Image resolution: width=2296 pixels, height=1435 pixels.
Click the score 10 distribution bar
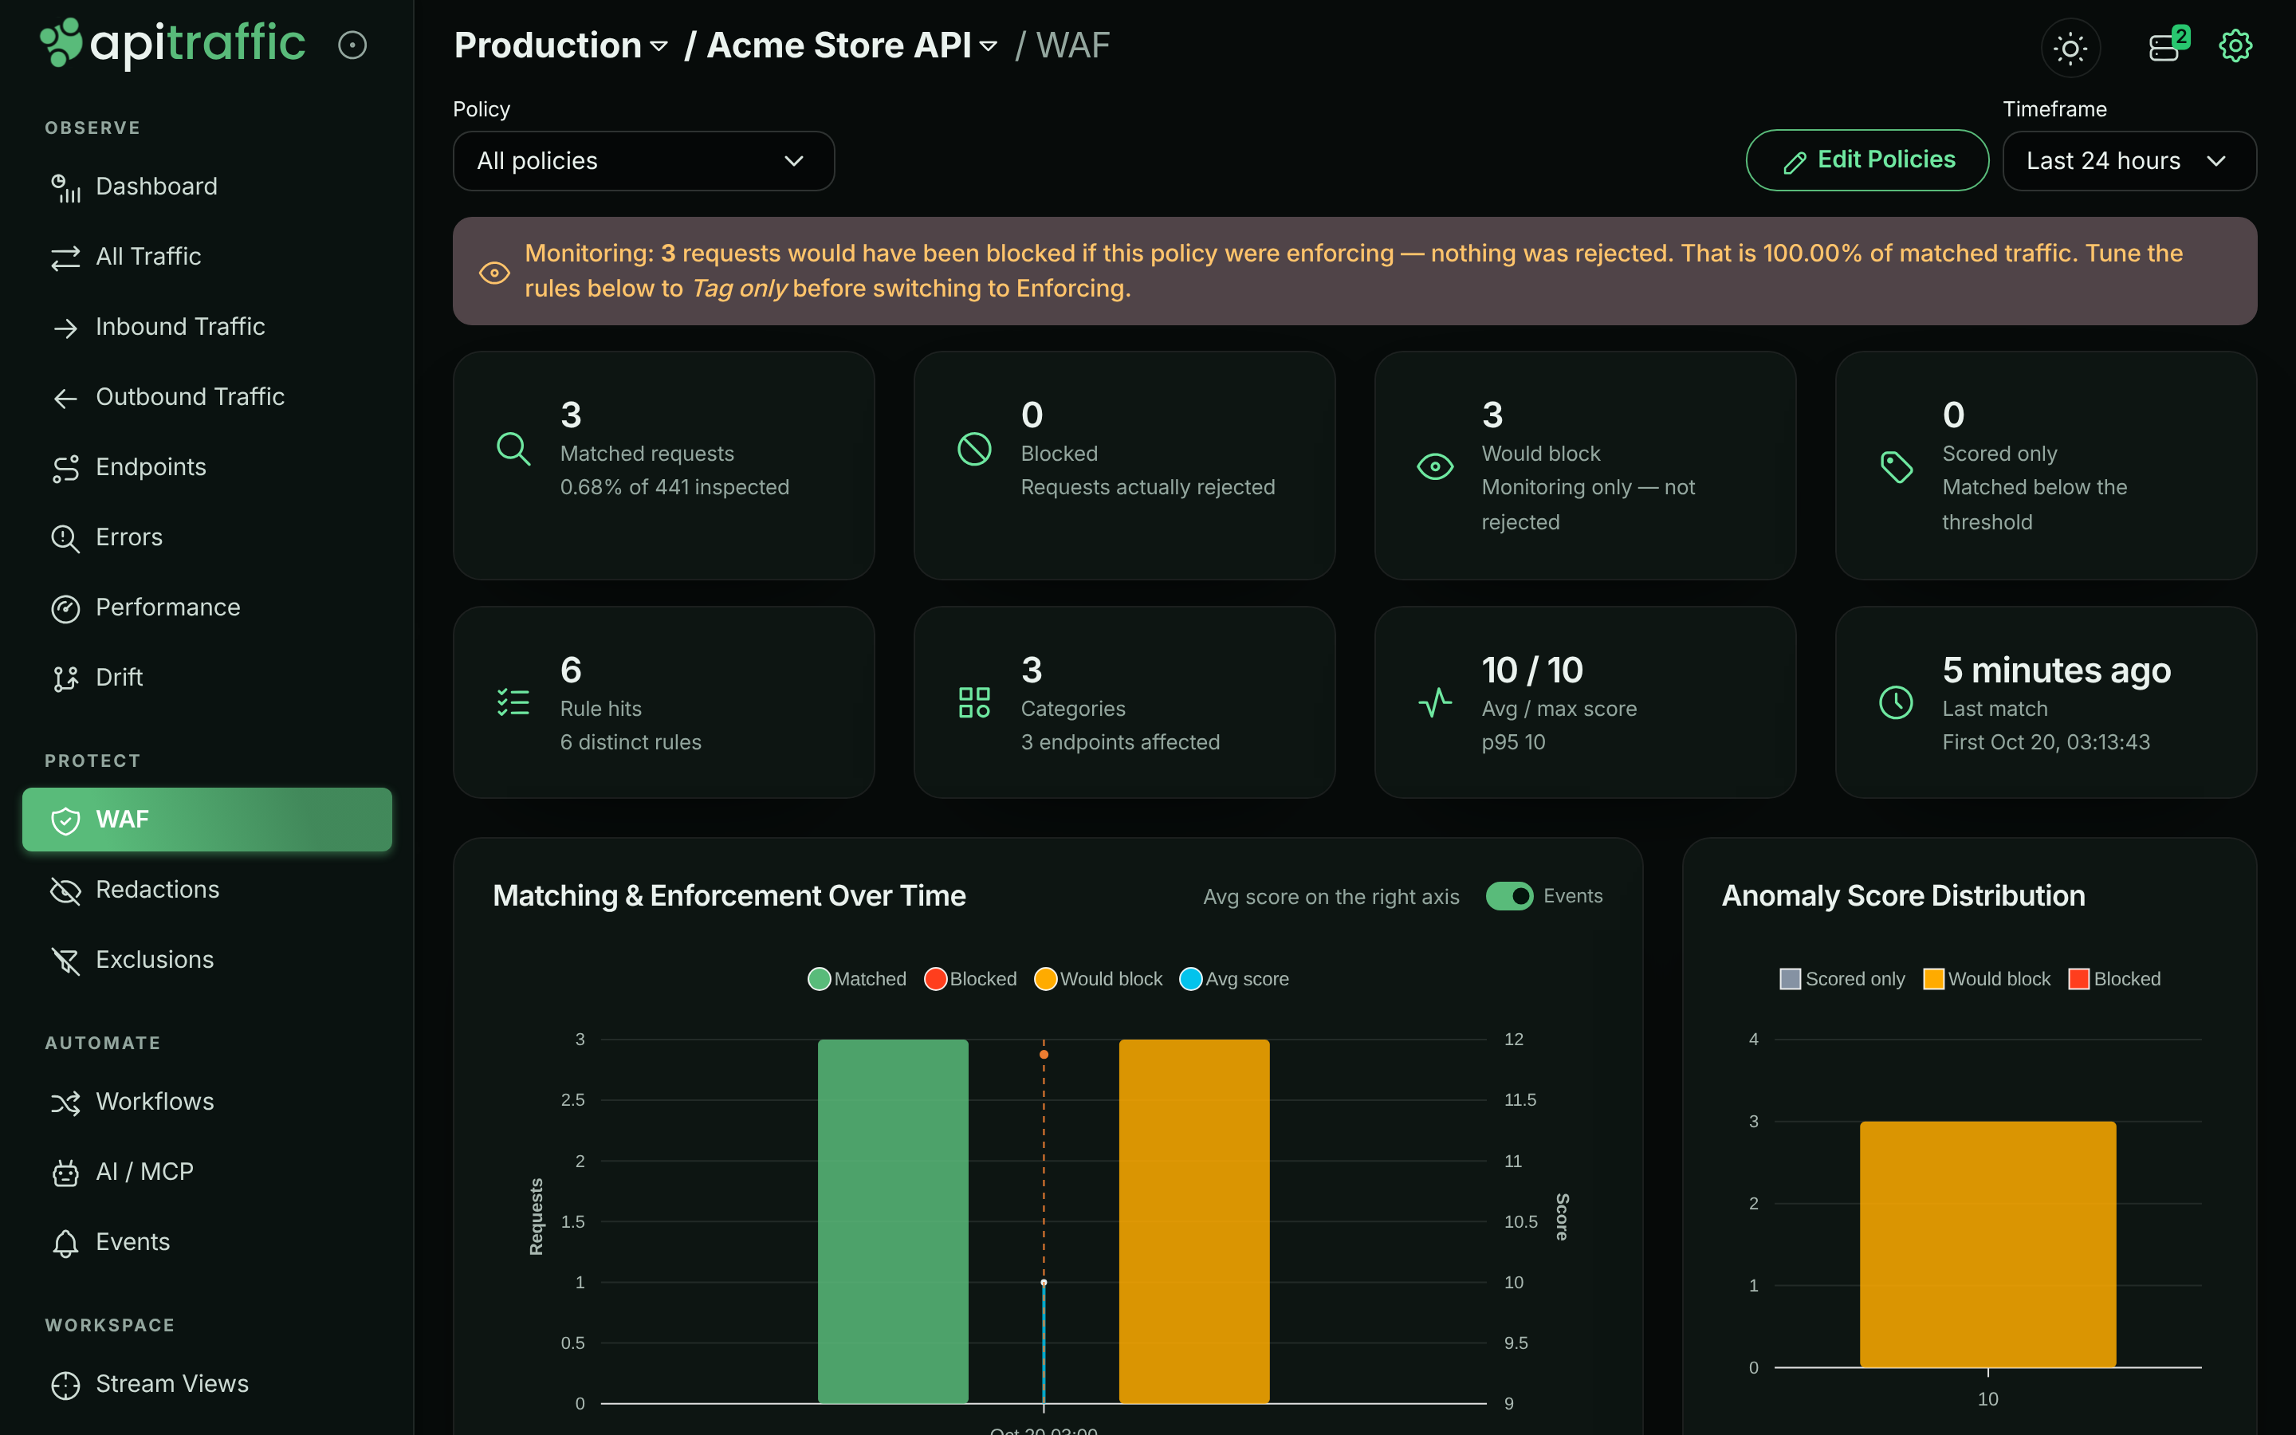pos(1987,1244)
